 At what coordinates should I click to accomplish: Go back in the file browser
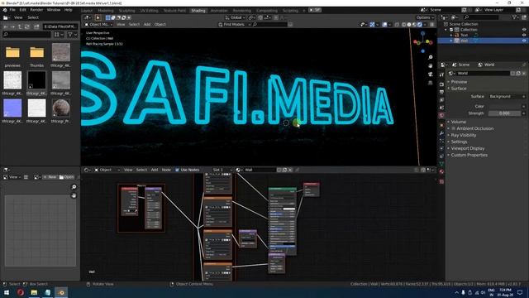point(6,26)
